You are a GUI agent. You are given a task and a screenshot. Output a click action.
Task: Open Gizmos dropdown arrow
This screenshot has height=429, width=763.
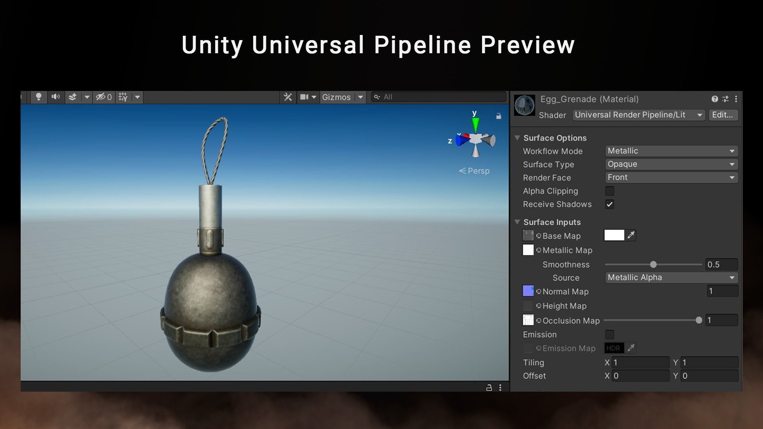360,97
